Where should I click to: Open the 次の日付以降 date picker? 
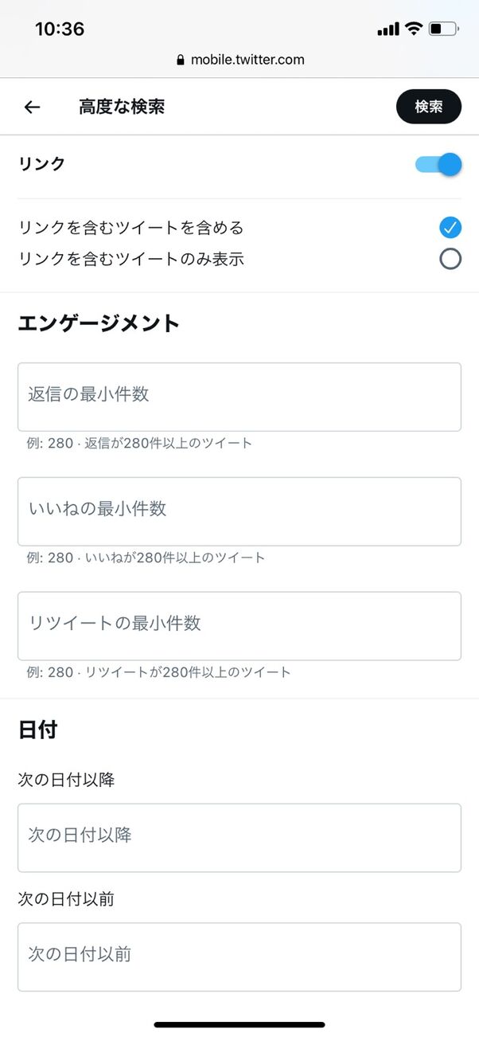coord(240,837)
